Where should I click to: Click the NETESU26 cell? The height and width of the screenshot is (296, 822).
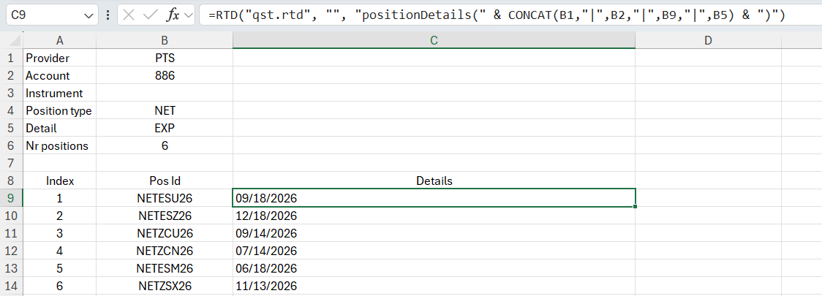coord(165,199)
